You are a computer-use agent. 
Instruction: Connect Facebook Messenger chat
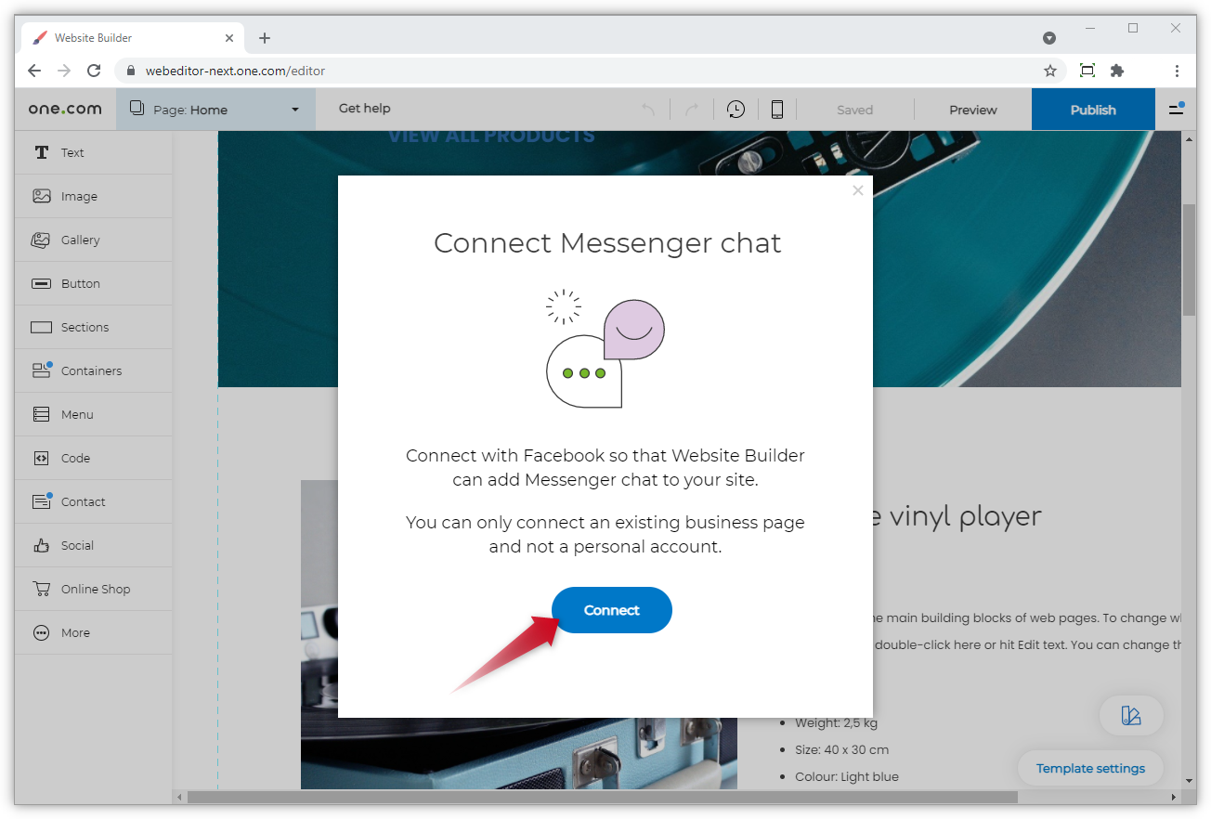[x=611, y=610]
